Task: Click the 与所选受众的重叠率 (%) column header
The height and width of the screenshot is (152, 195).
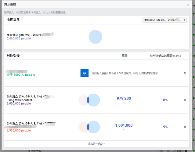Action: click(x=165, y=56)
